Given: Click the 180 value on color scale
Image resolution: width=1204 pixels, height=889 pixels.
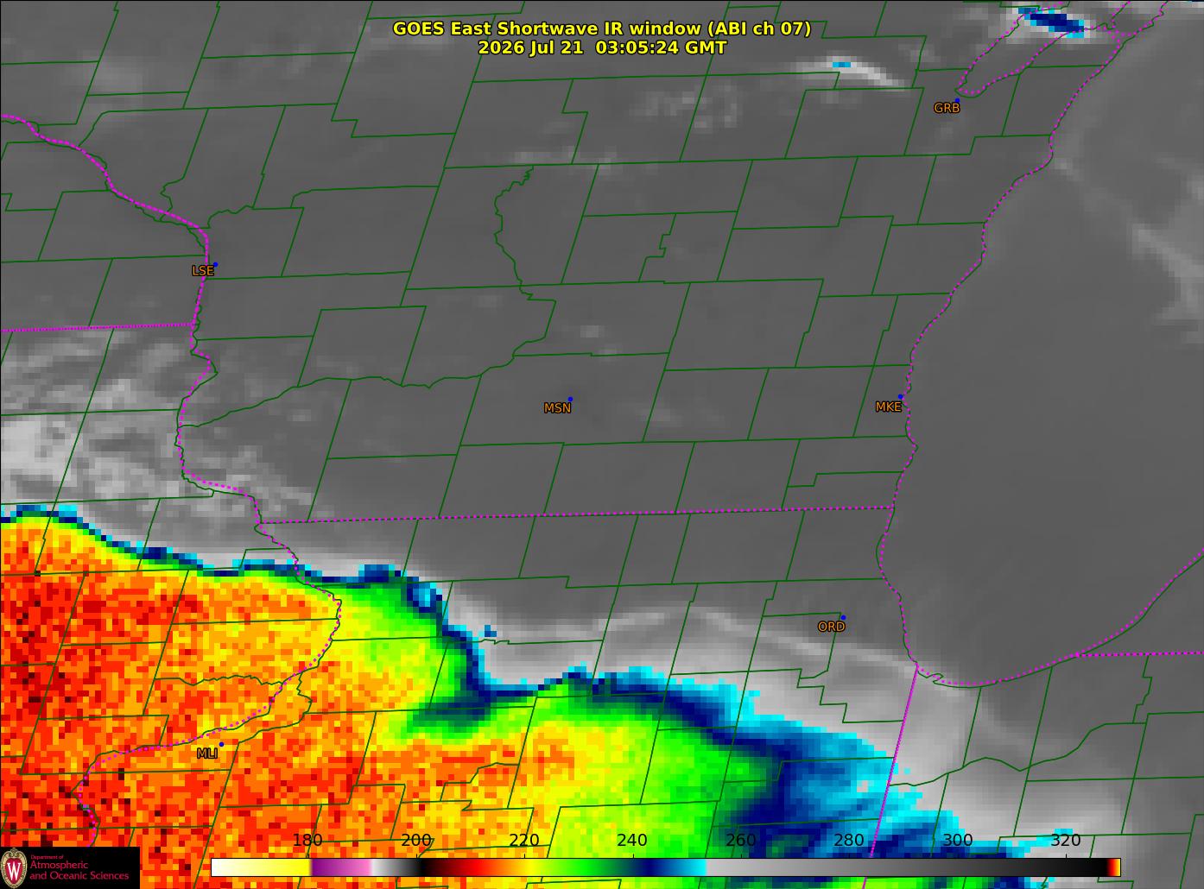Looking at the screenshot, I should (x=307, y=841).
